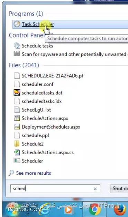Open ScheduleActions.aspx file

coord(45,118)
